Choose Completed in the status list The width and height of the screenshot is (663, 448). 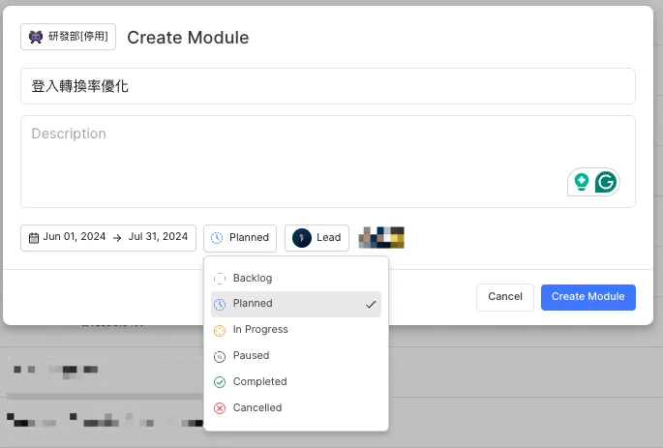tap(259, 382)
